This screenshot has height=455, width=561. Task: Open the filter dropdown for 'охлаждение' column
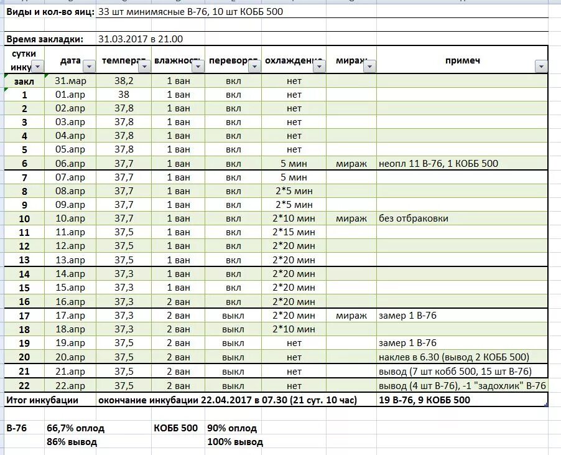click(320, 66)
